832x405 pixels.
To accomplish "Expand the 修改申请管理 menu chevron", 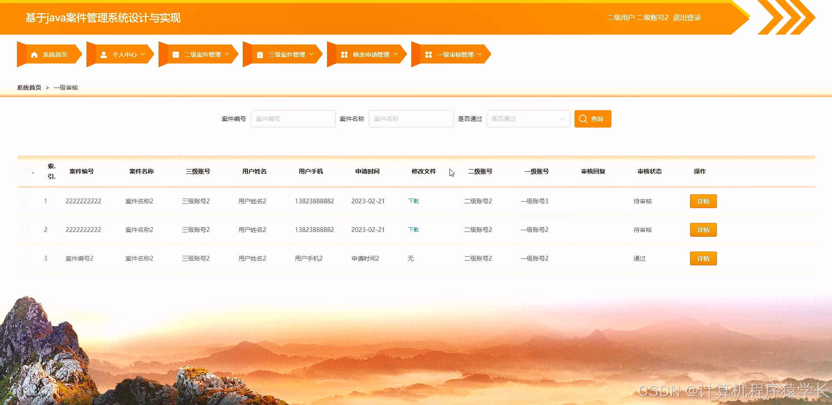I will pyautogui.click(x=395, y=55).
